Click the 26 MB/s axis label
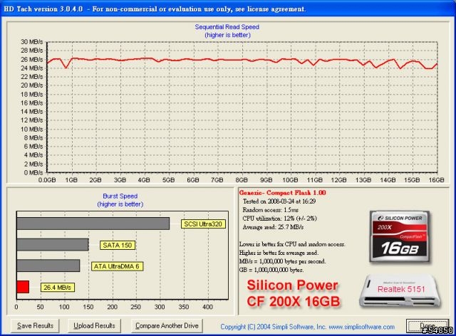 click(31, 59)
